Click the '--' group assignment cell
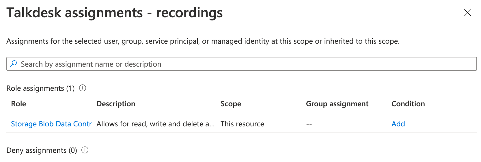481x162 pixels. click(x=309, y=124)
